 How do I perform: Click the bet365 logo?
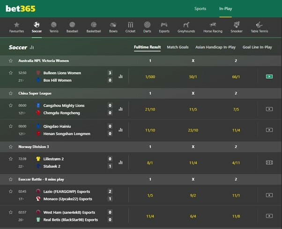21,8
